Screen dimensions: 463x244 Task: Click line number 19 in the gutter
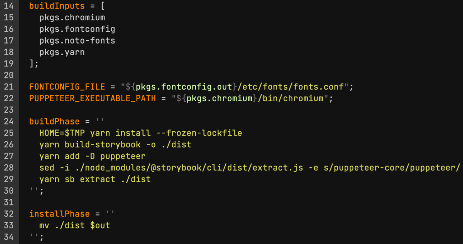pos(9,63)
